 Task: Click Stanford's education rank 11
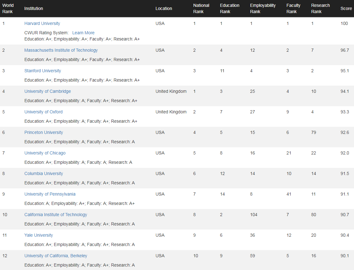point(222,71)
